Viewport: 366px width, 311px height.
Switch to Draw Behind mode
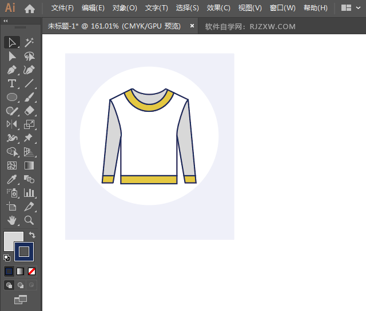(21, 285)
